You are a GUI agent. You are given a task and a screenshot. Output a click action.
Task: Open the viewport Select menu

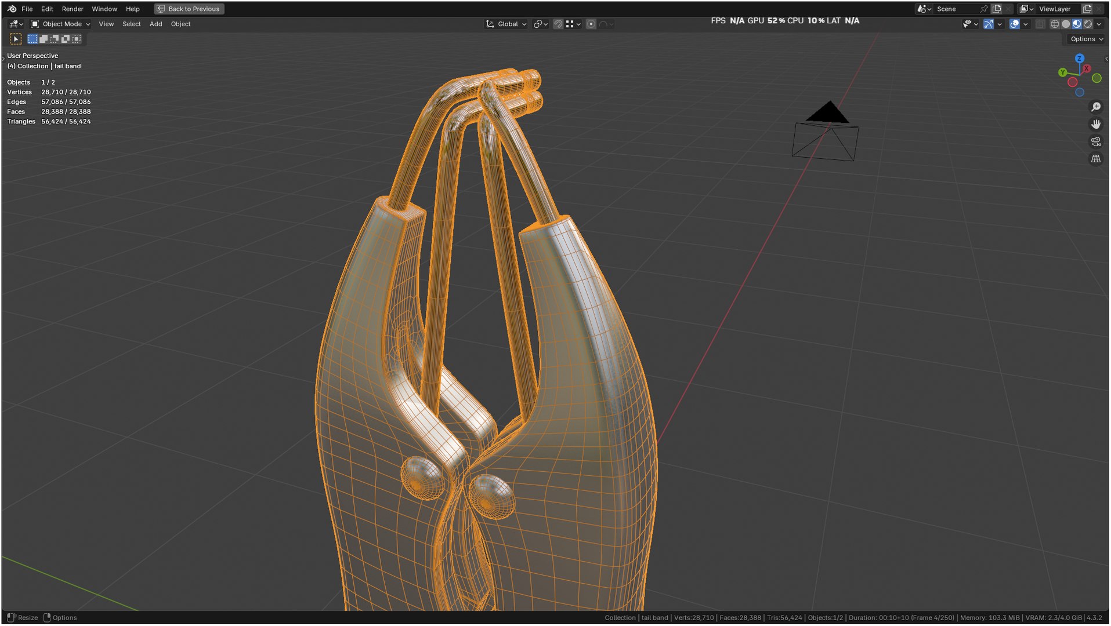pyautogui.click(x=132, y=24)
